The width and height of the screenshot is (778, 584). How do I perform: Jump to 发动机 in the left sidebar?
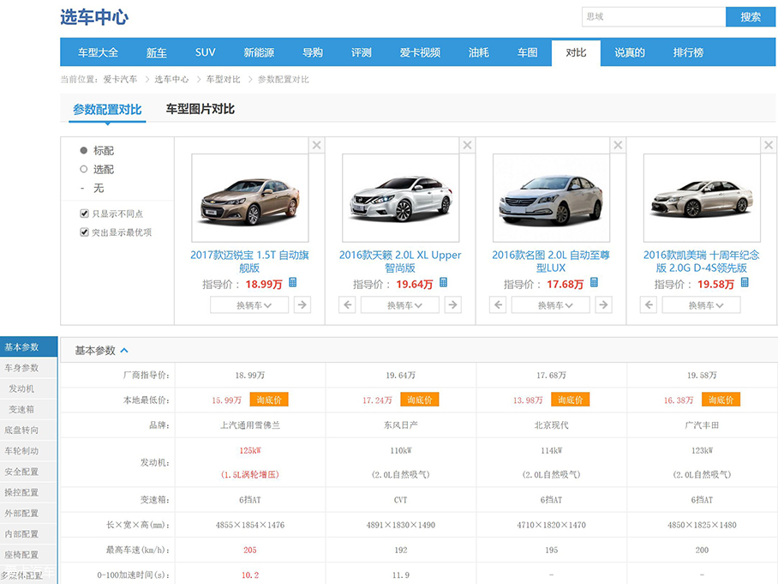(x=22, y=388)
